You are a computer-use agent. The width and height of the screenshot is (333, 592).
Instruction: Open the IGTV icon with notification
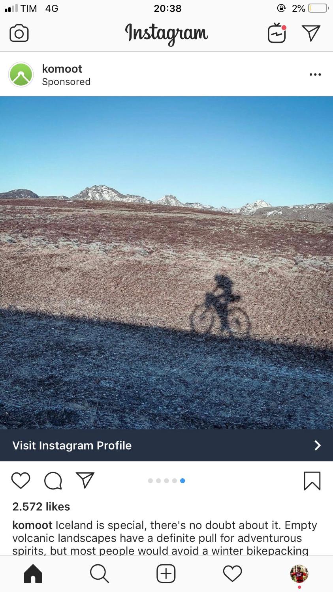[x=277, y=33]
